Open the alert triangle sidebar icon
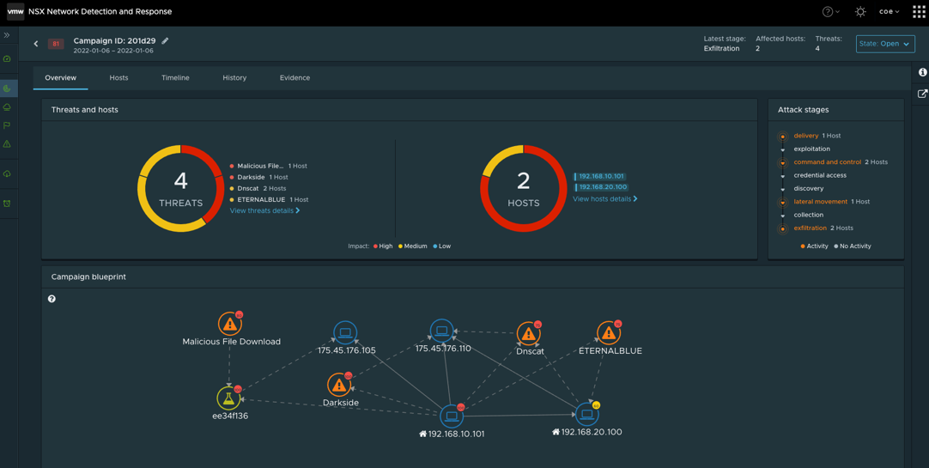 [7, 144]
